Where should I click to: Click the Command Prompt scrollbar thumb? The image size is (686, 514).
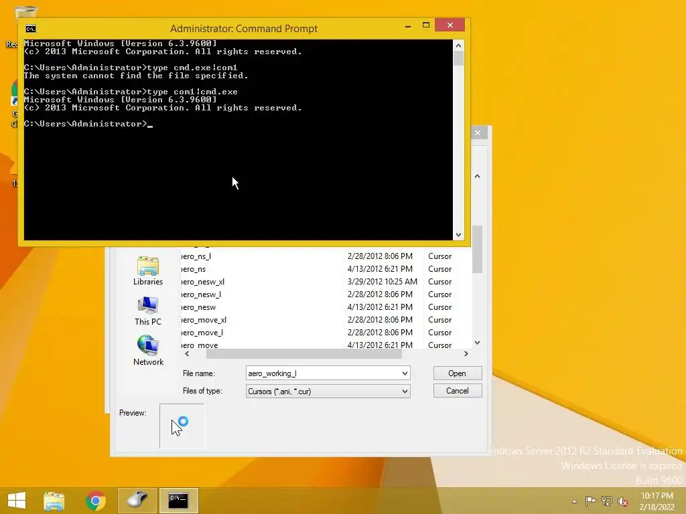pos(458,59)
